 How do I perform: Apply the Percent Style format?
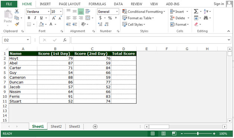tap(110, 18)
